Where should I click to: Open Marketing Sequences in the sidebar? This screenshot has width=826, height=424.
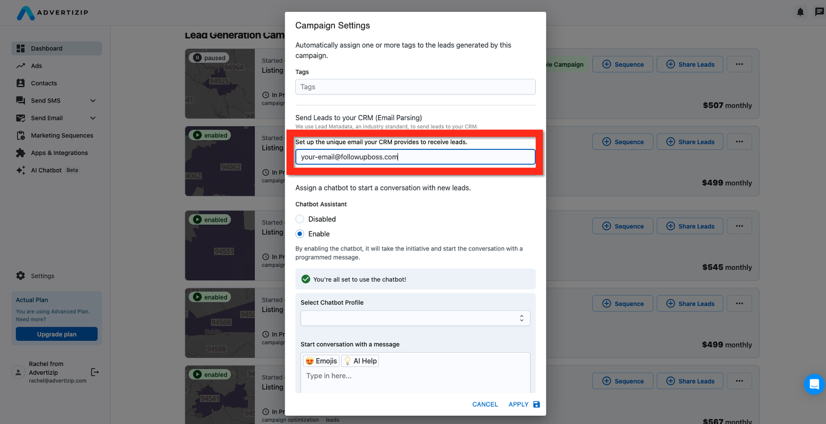[x=62, y=136]
